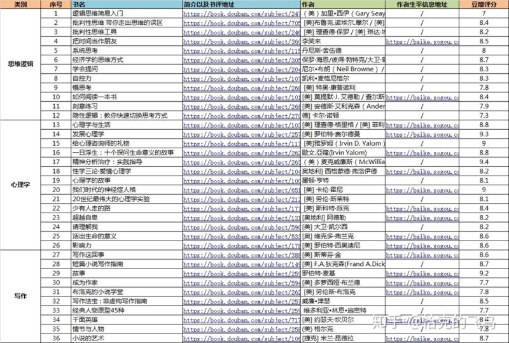Visit the Douban link for 刻意练习
Viewport: 509px width, 343px height.
[x=242, y=106]
